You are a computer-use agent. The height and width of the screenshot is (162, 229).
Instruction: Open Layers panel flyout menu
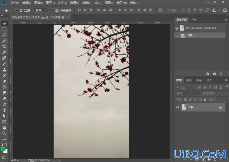tap(226, 80)
